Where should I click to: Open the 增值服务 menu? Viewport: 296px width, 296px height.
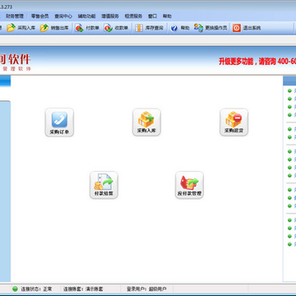point(110,16)
